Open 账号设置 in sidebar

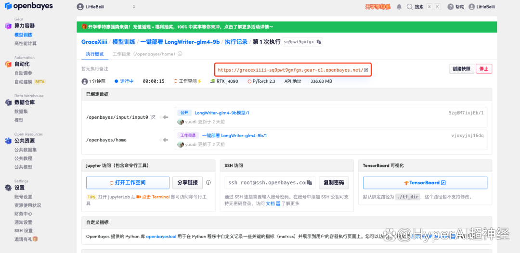pos(23,197)
